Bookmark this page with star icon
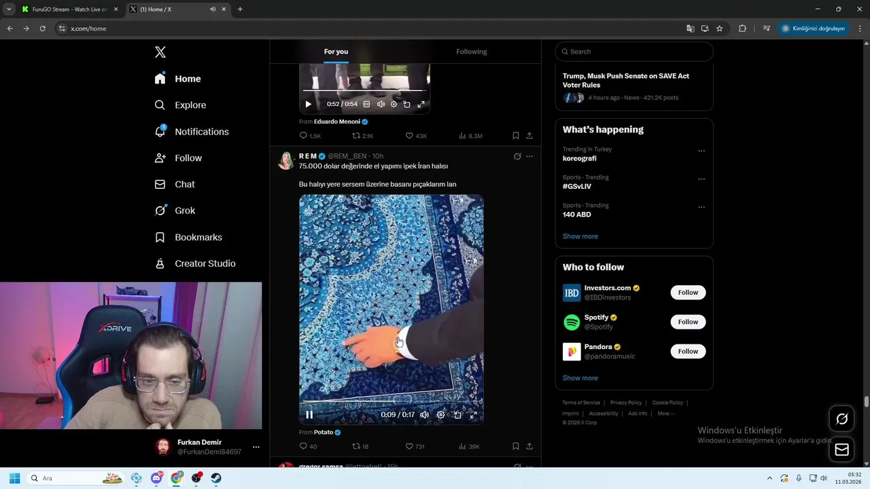Image resolution: width=870 pixels, height=489 pixels. [720, 29]
